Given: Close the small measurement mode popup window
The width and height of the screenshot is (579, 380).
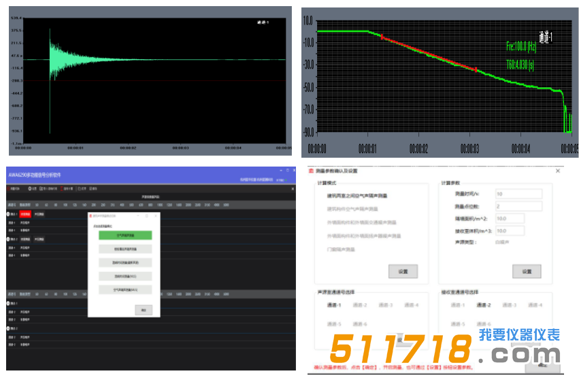Looking at the screenshot, I should click(x=156, y=216).
